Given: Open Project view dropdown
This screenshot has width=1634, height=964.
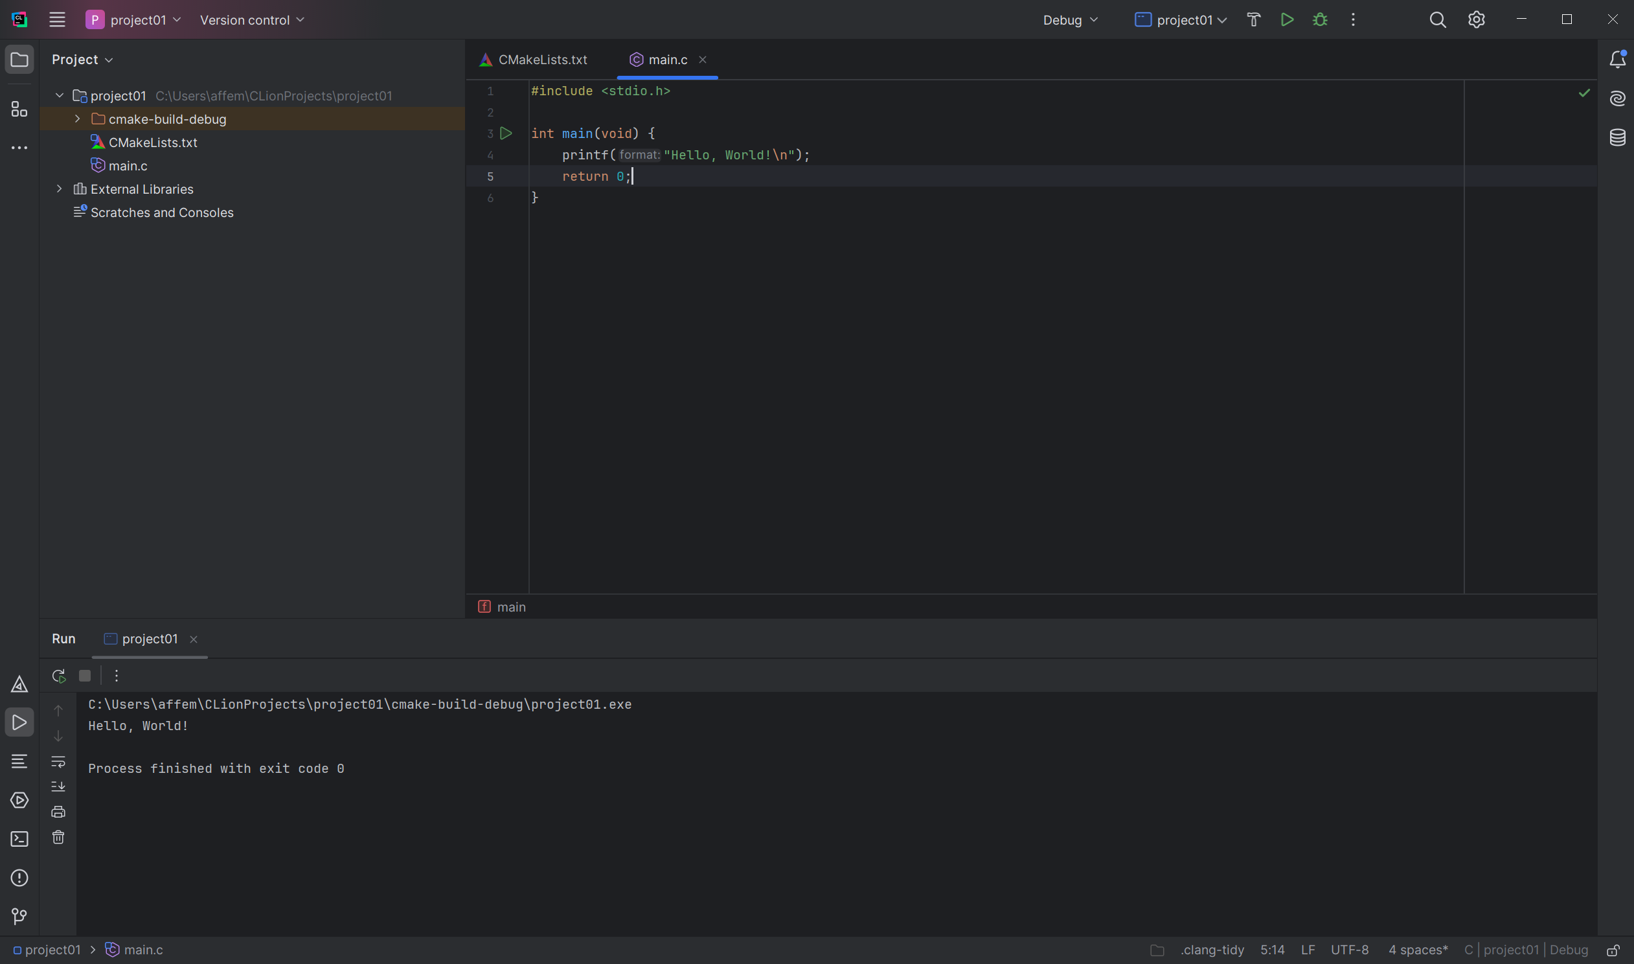Looking at the screenshot, I should [82, 60].
